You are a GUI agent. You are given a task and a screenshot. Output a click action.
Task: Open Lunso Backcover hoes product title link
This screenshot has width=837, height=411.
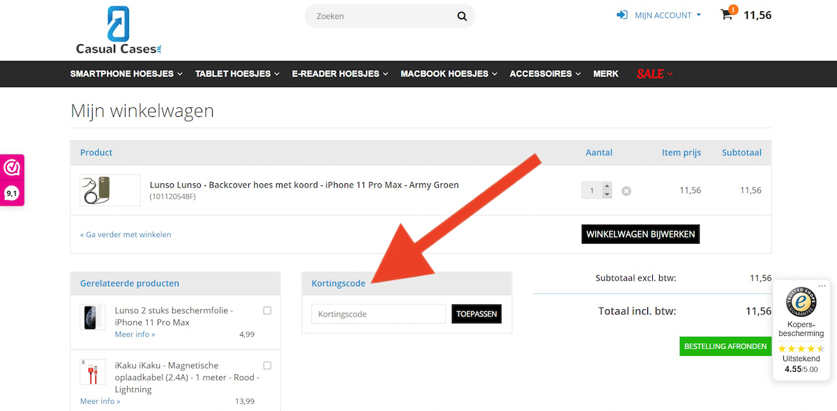click(304, 185)
